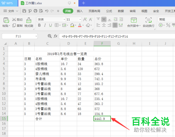Toggle vertical middle alignment
Screen dimensions: 175x137
coord(104,20)
